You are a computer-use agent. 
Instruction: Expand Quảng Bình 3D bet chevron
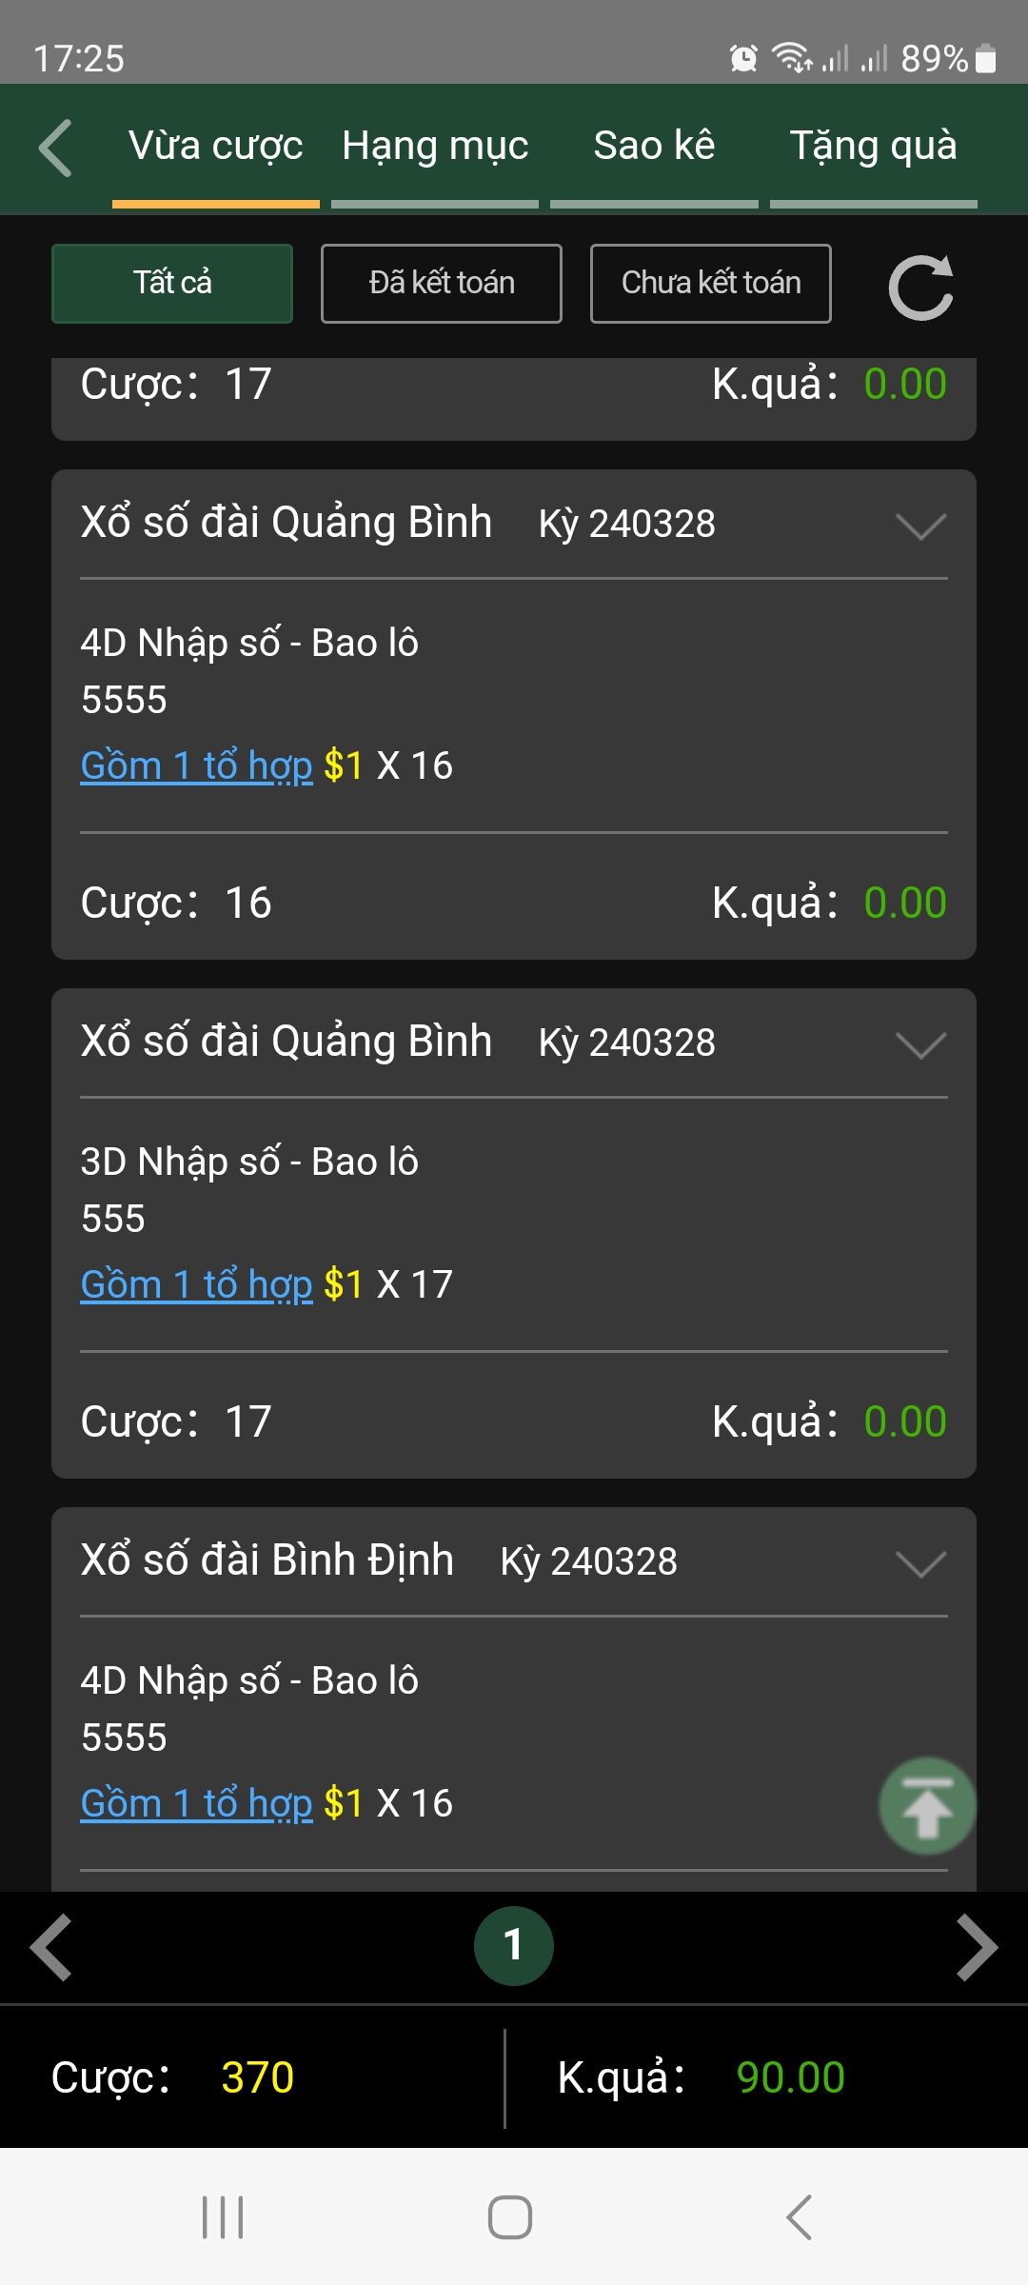pyautogui.click(x=920, y=1044)
